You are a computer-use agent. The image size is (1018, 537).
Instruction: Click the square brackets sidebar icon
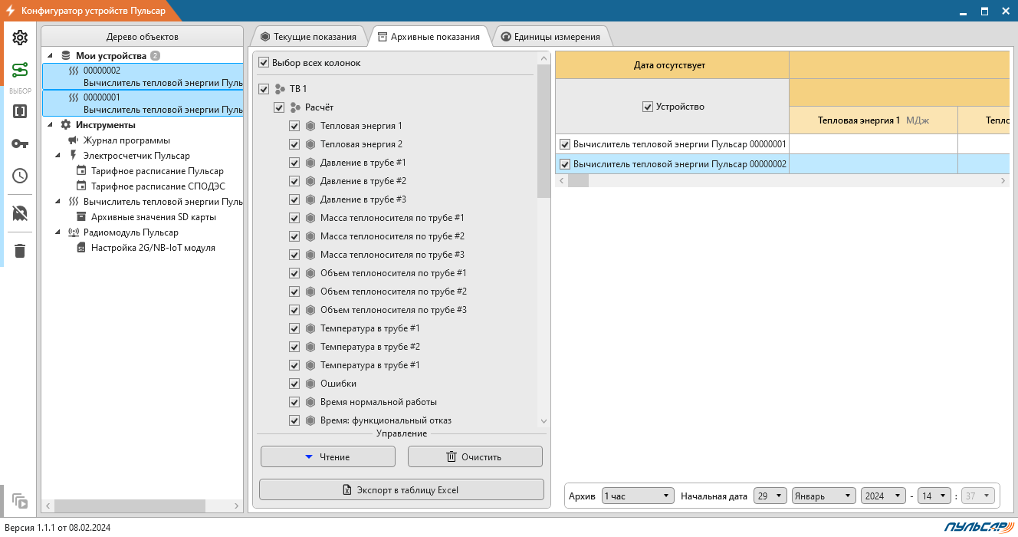click(x=20, y=111)
